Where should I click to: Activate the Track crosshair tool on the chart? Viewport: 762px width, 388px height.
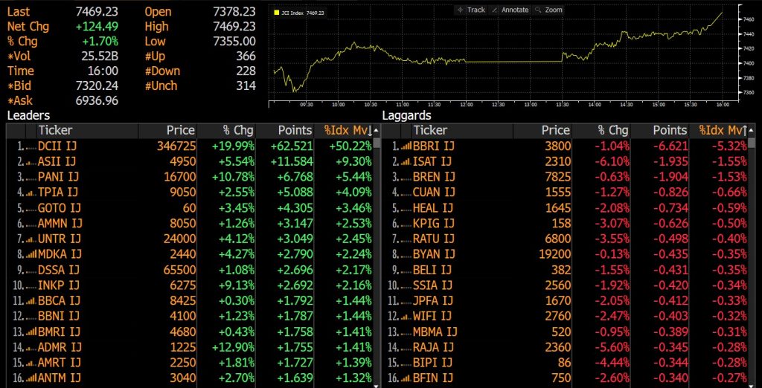(471, 10)
